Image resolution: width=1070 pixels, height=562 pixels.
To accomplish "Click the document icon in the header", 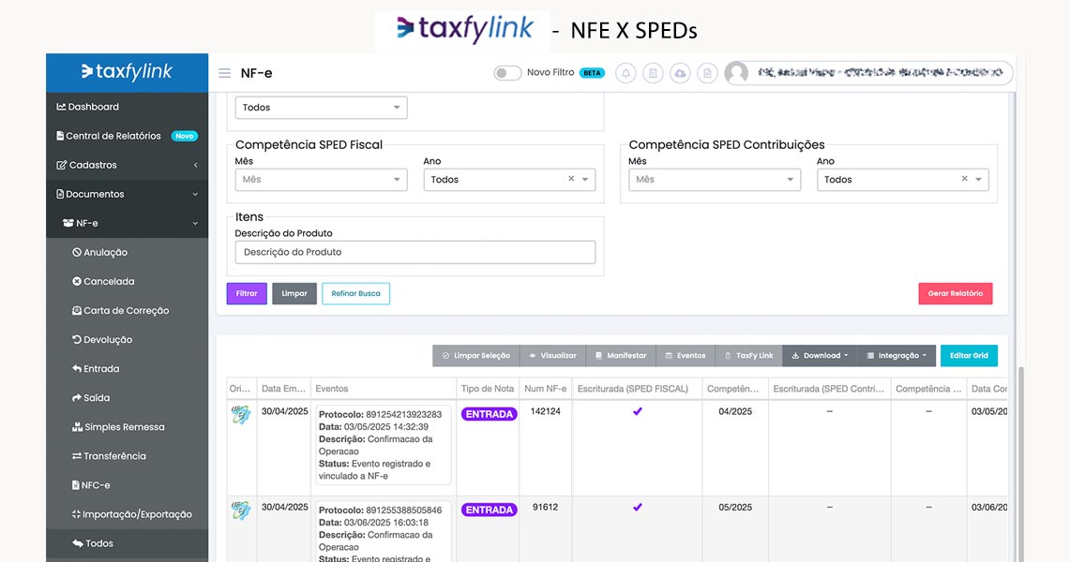I will click(x=707, y=73).
